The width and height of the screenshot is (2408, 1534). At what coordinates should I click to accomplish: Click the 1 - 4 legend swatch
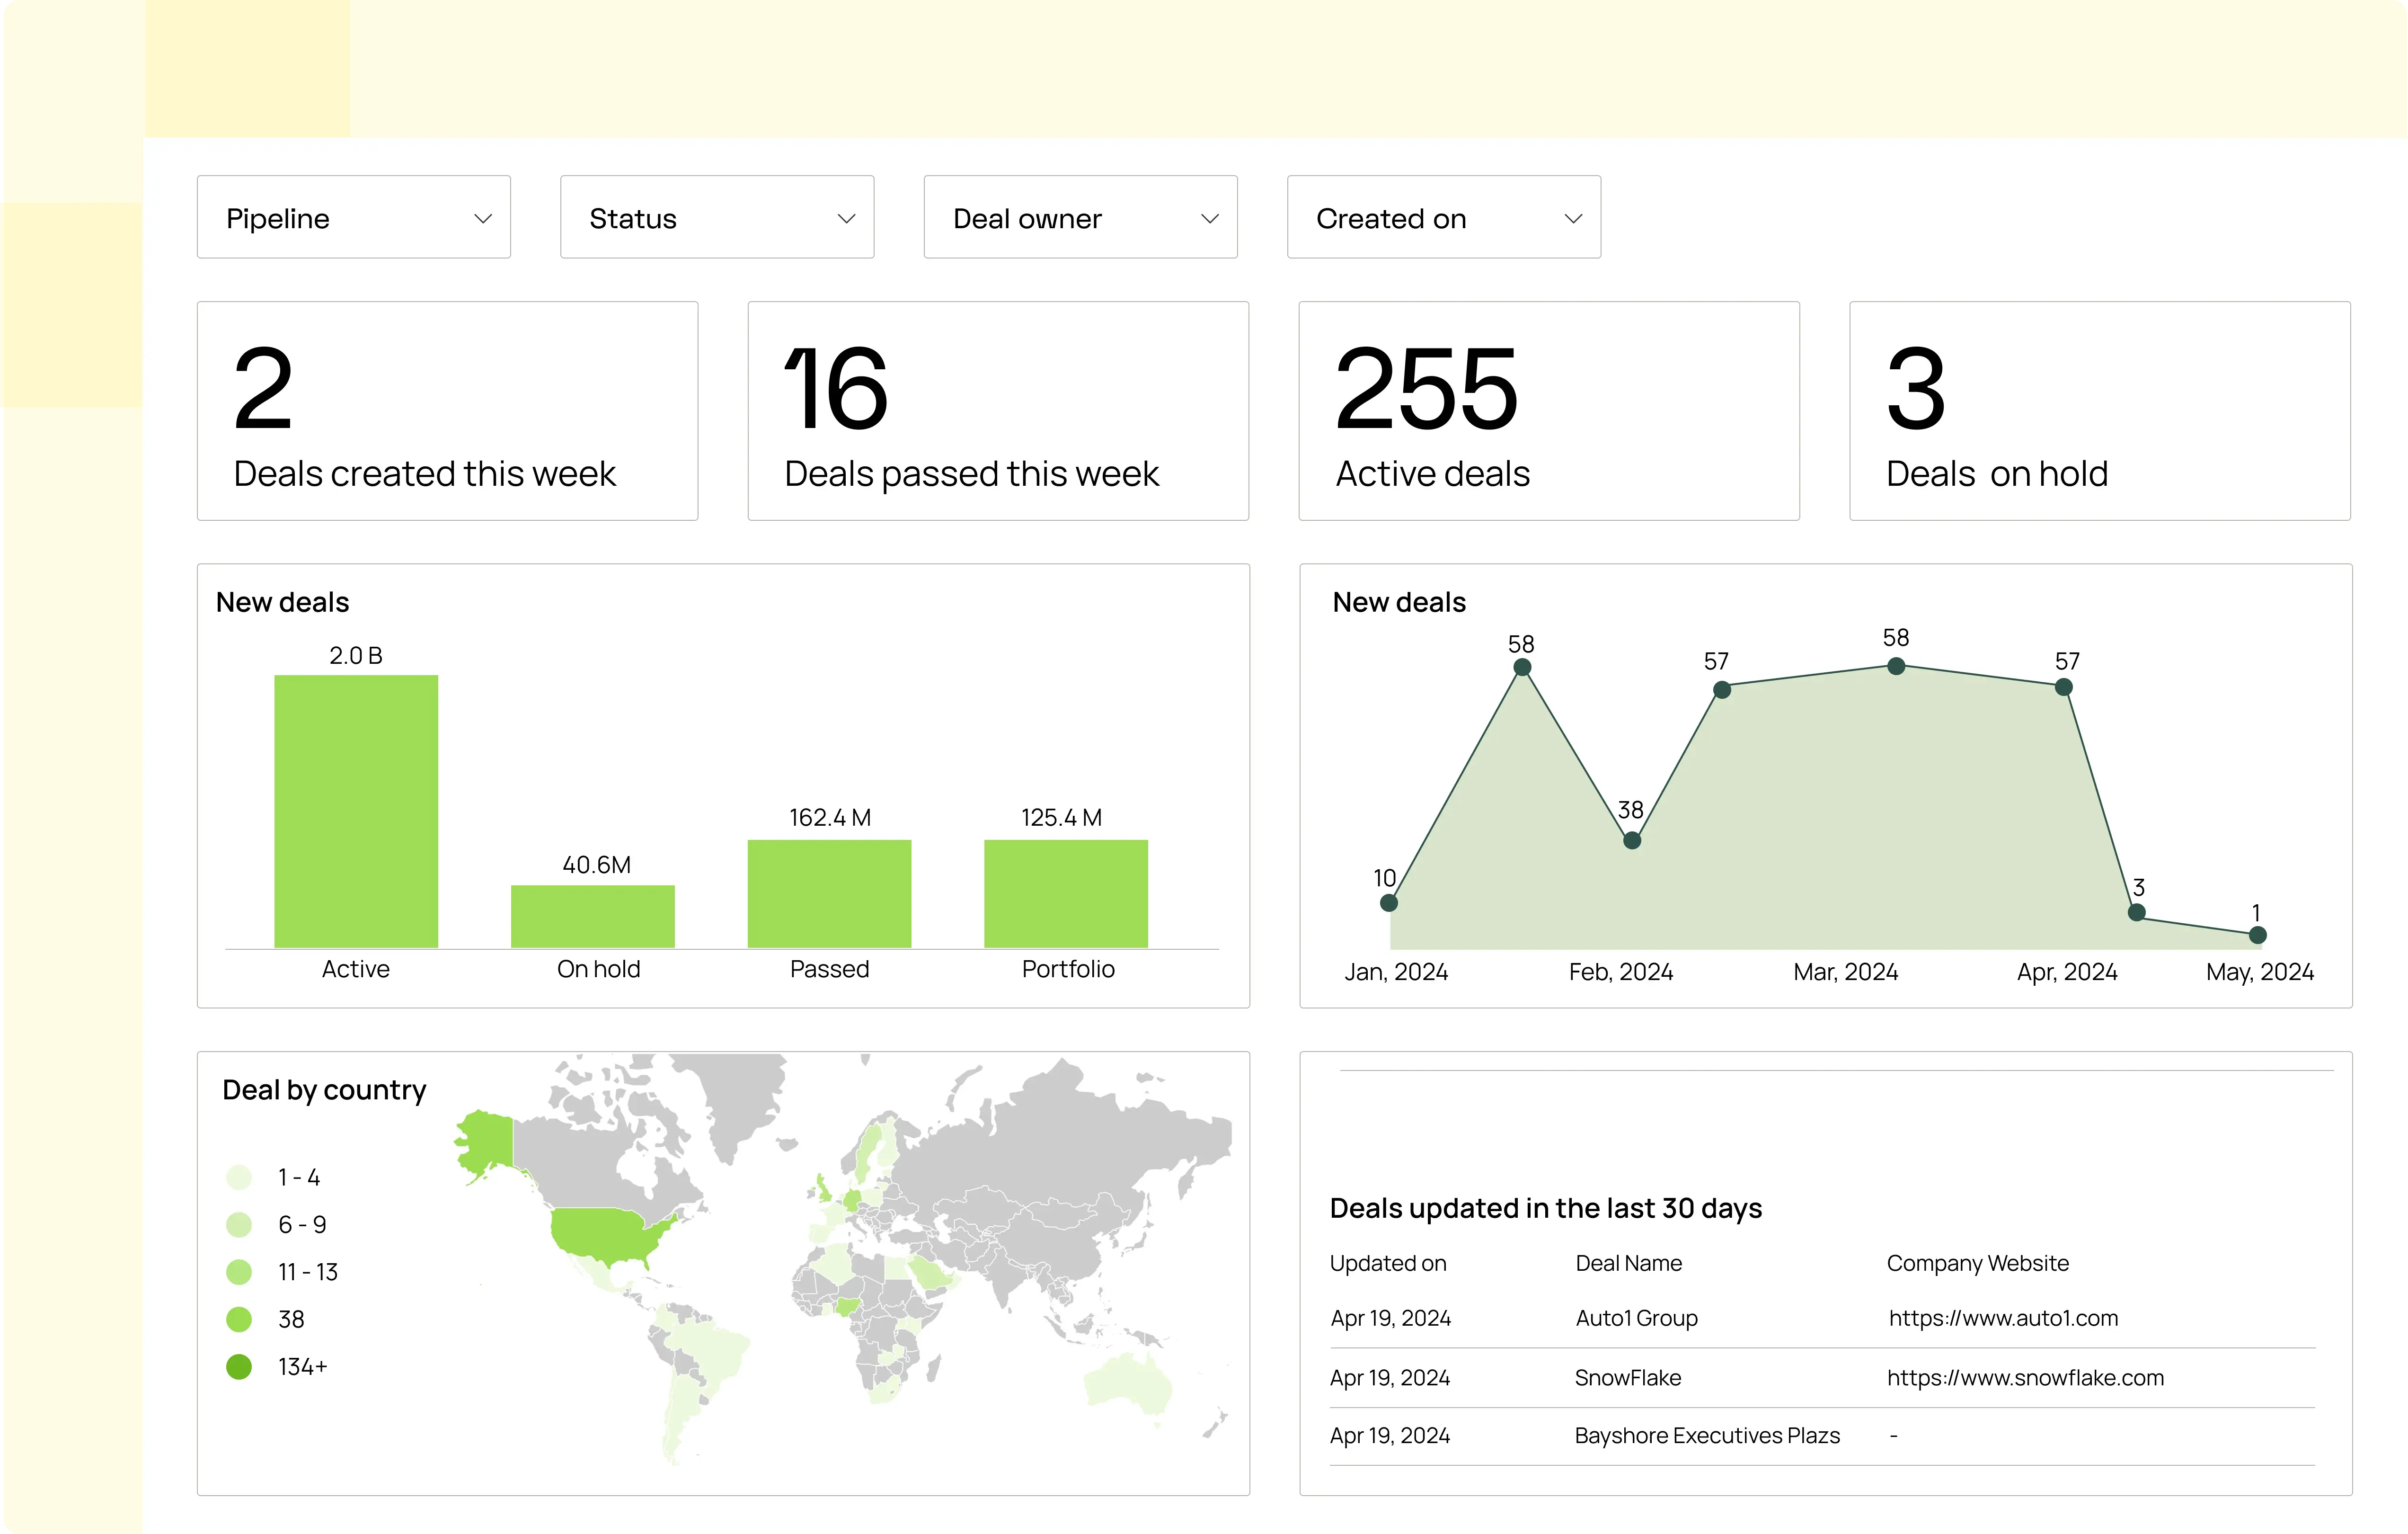click(x=239, y=1178)
